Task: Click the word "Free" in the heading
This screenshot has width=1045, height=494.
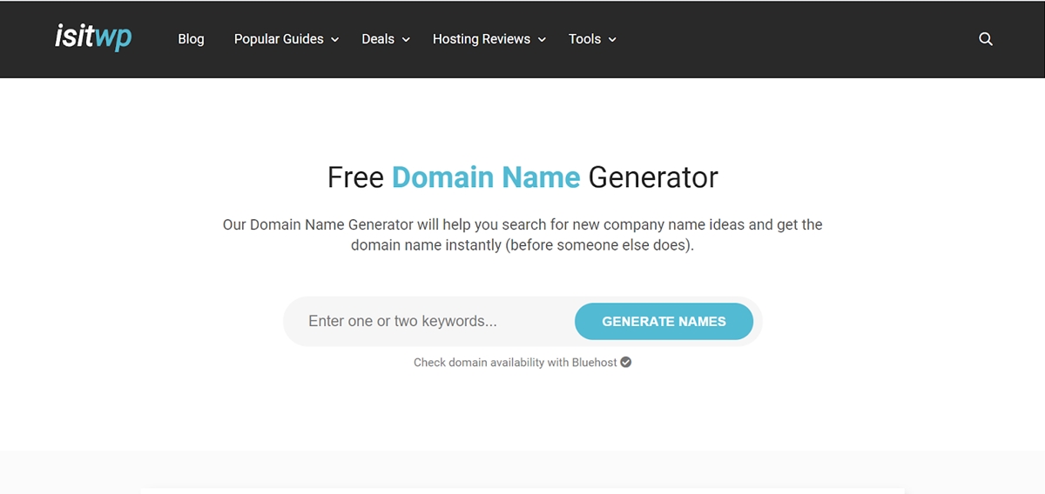Action: (x=355, y=177)
